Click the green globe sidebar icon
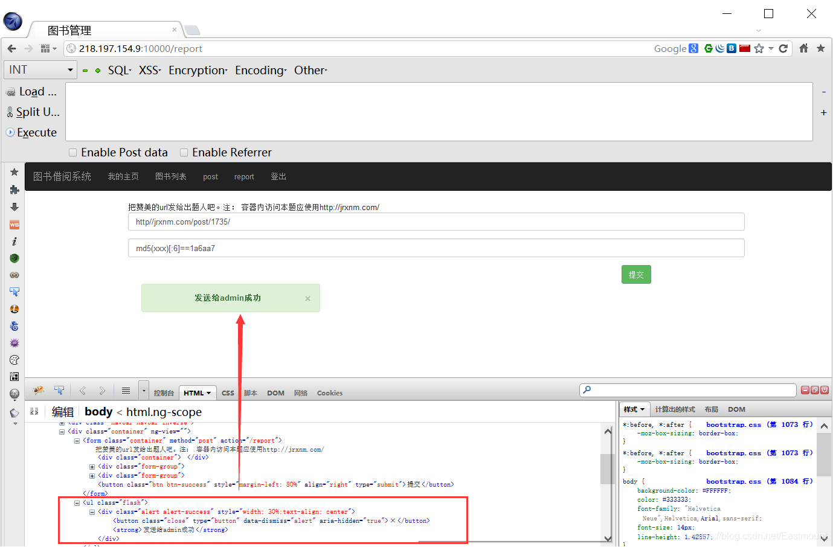Screen dimensions: 833x547 pyautogui.click(x=14, y=258)
